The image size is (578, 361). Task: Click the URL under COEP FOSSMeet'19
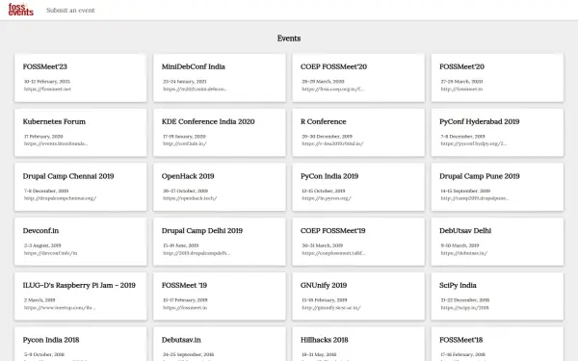tap(333, 253)
